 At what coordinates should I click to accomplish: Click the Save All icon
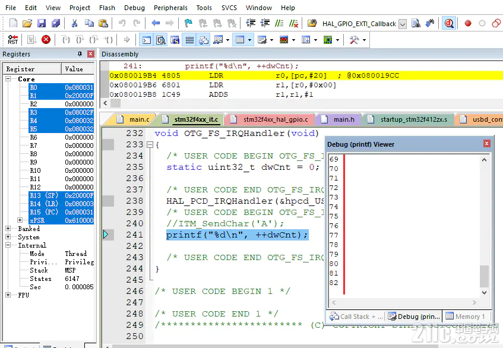pyautogui.click(x=55, y=23)
